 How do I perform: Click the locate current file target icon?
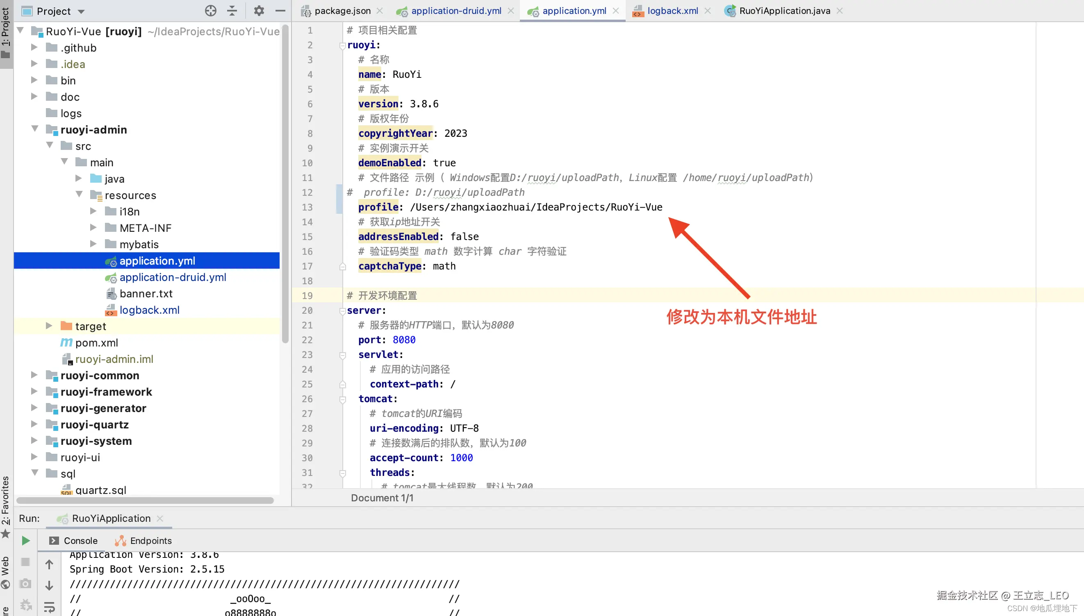(x=210, y=11)
